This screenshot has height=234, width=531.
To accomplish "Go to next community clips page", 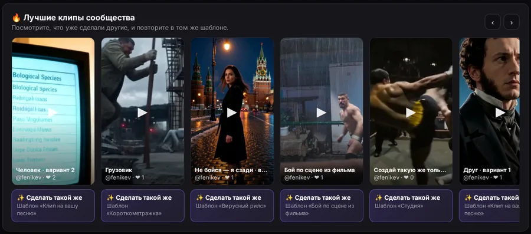I will (x=512, y=22).
